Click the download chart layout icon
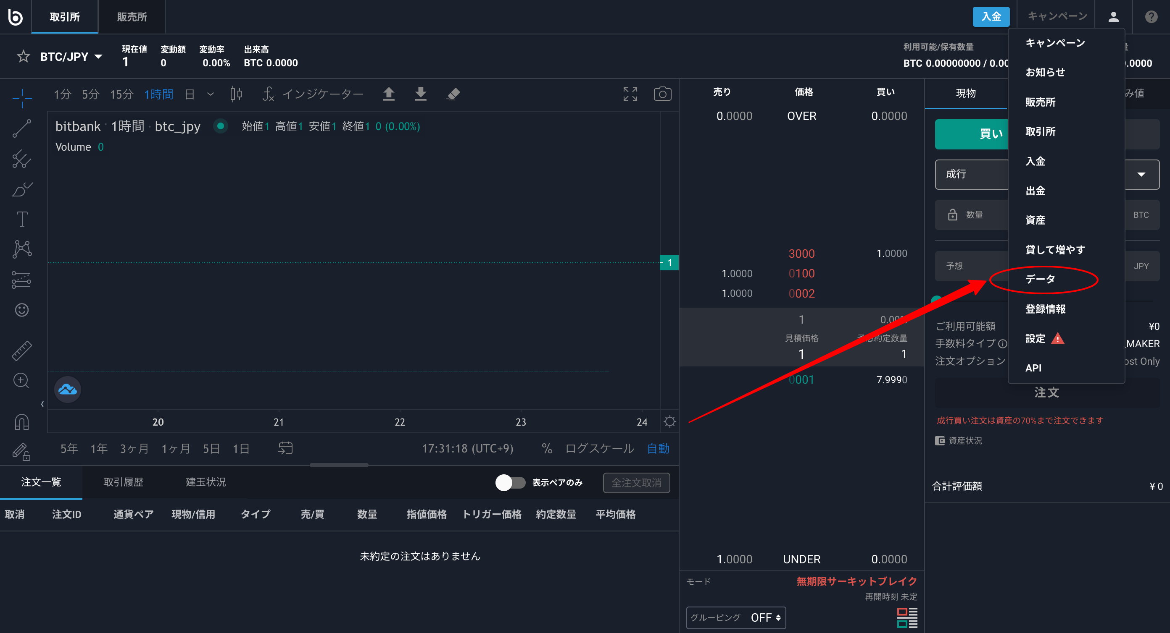Viewport: 1170px width, 633px height. tap(421, 94)
